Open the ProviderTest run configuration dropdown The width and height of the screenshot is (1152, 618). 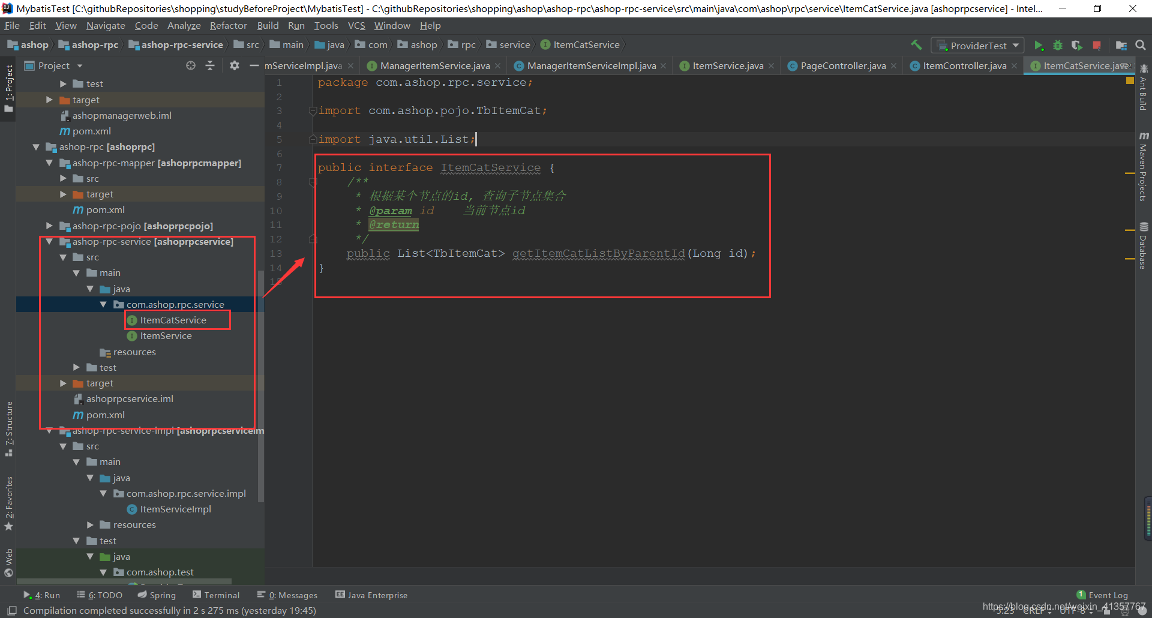click(977, 46)
